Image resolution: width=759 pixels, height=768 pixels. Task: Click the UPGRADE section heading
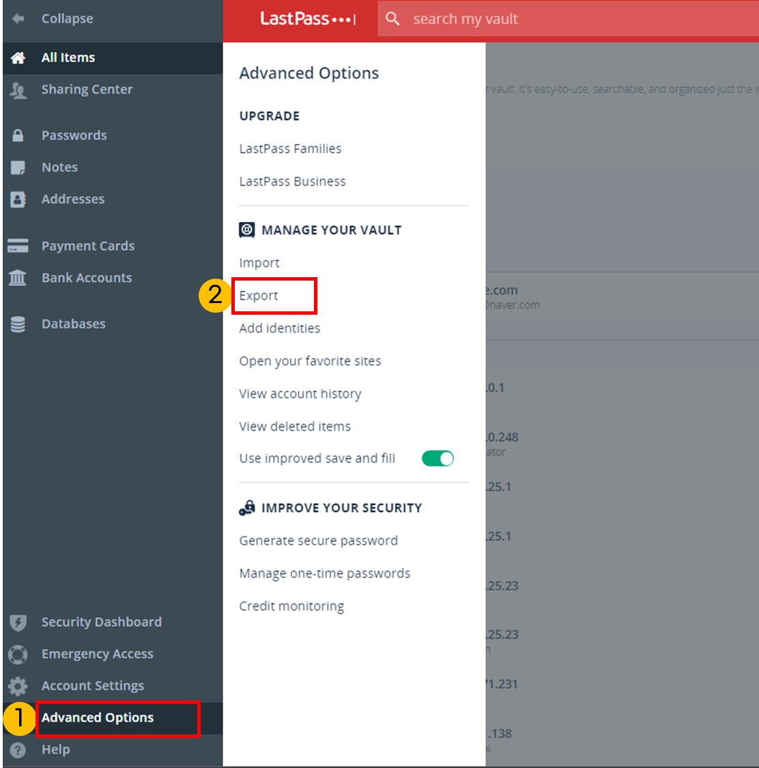(x=270, y=116)
